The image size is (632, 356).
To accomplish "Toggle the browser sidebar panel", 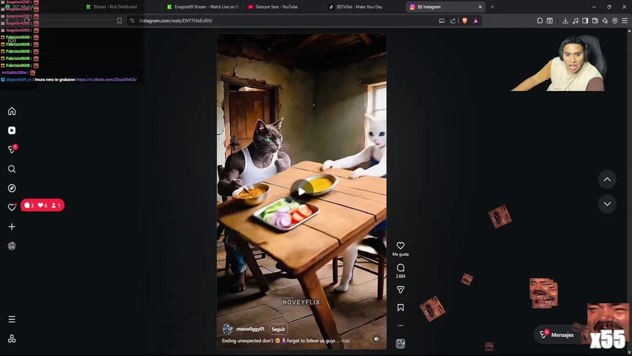I will (585, 21).
